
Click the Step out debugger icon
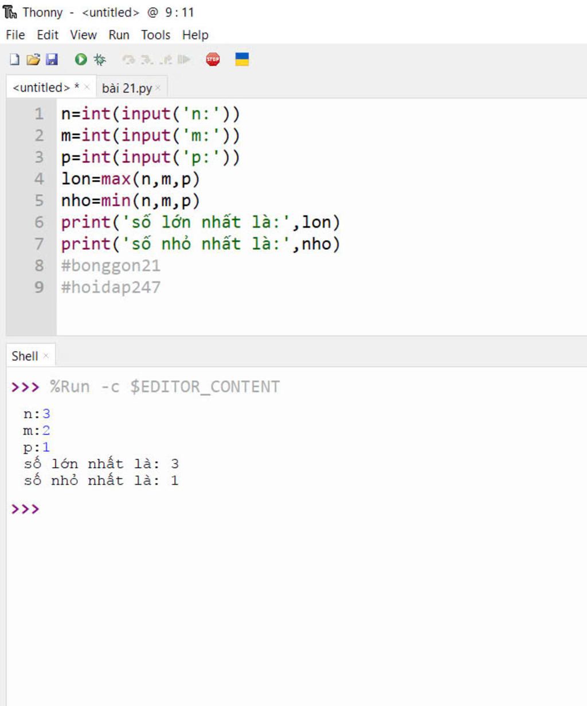(165, 59)
